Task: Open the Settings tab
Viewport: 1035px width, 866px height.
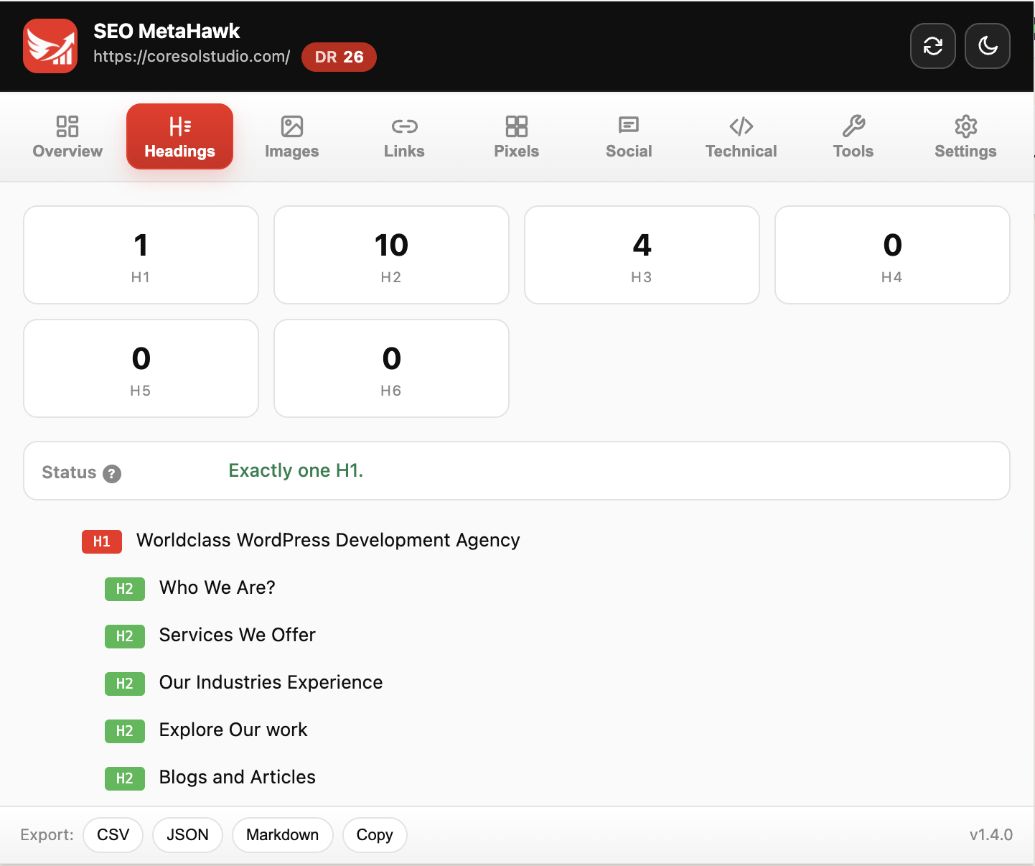Action: point(965,136)
